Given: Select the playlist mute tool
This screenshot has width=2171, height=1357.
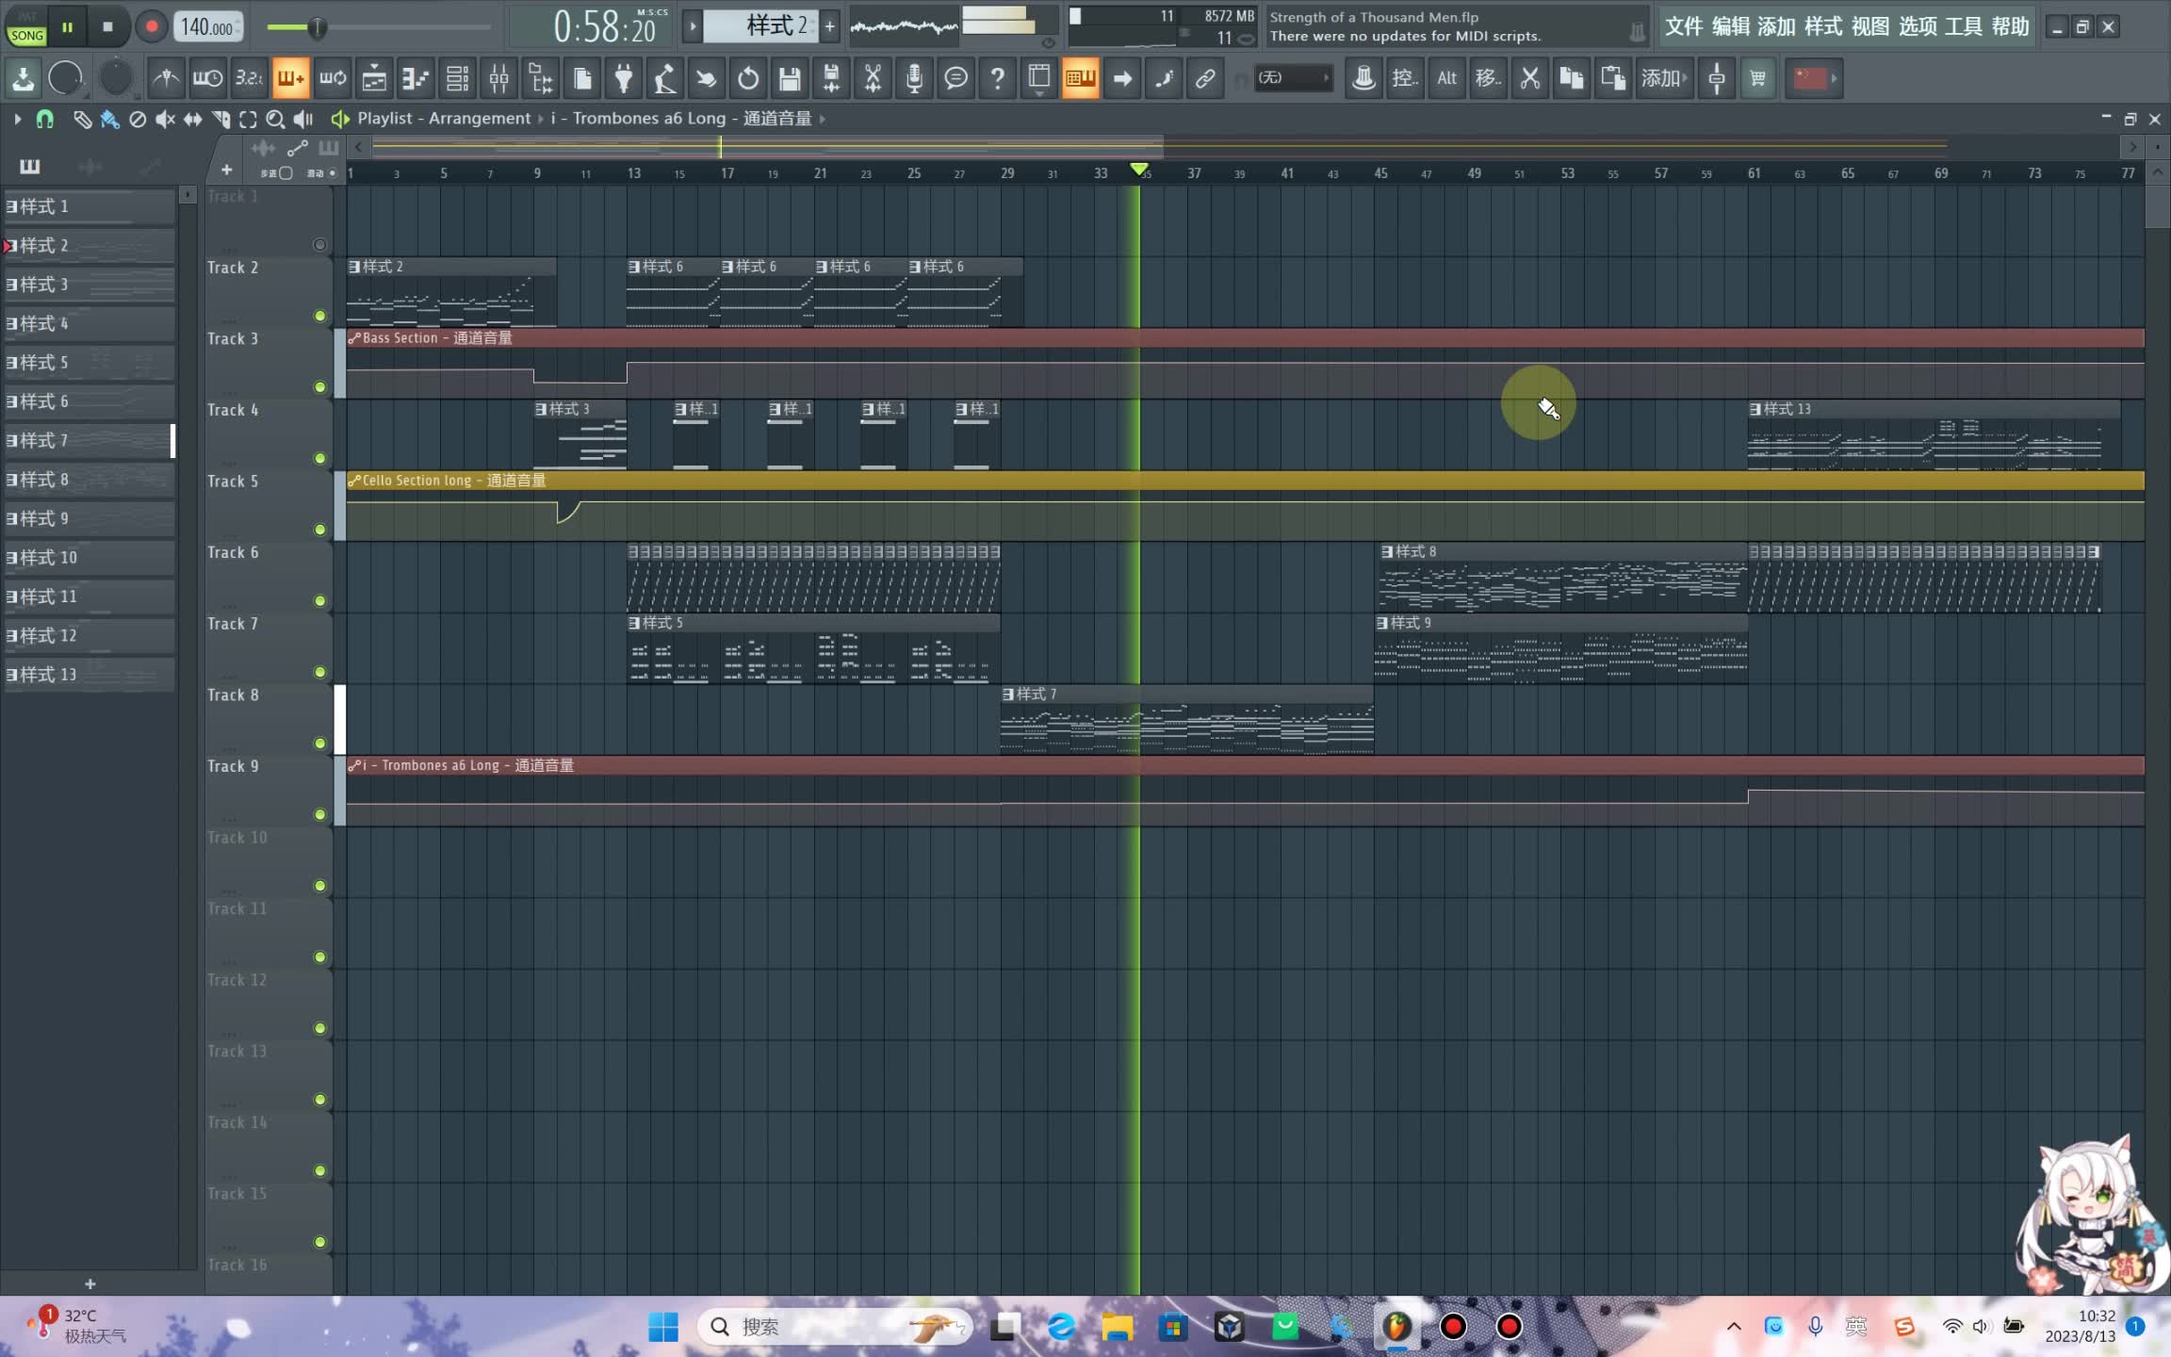Looking at the screenshot, I should 165,119.
